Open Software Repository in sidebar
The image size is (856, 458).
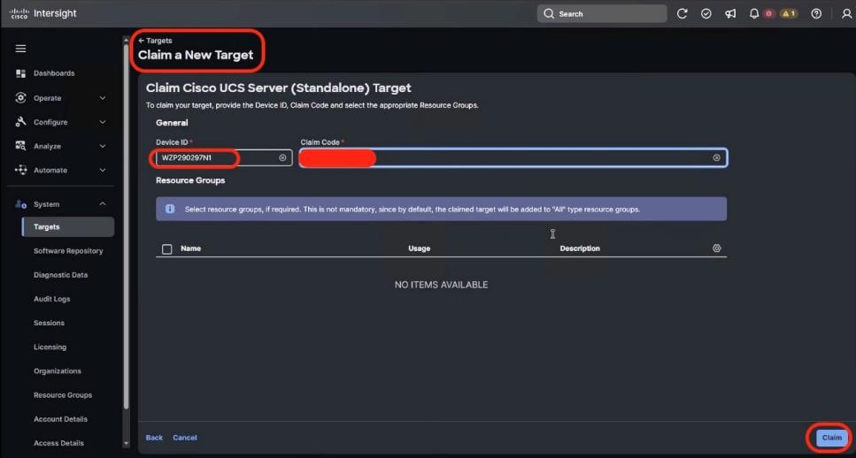(68, 251)
